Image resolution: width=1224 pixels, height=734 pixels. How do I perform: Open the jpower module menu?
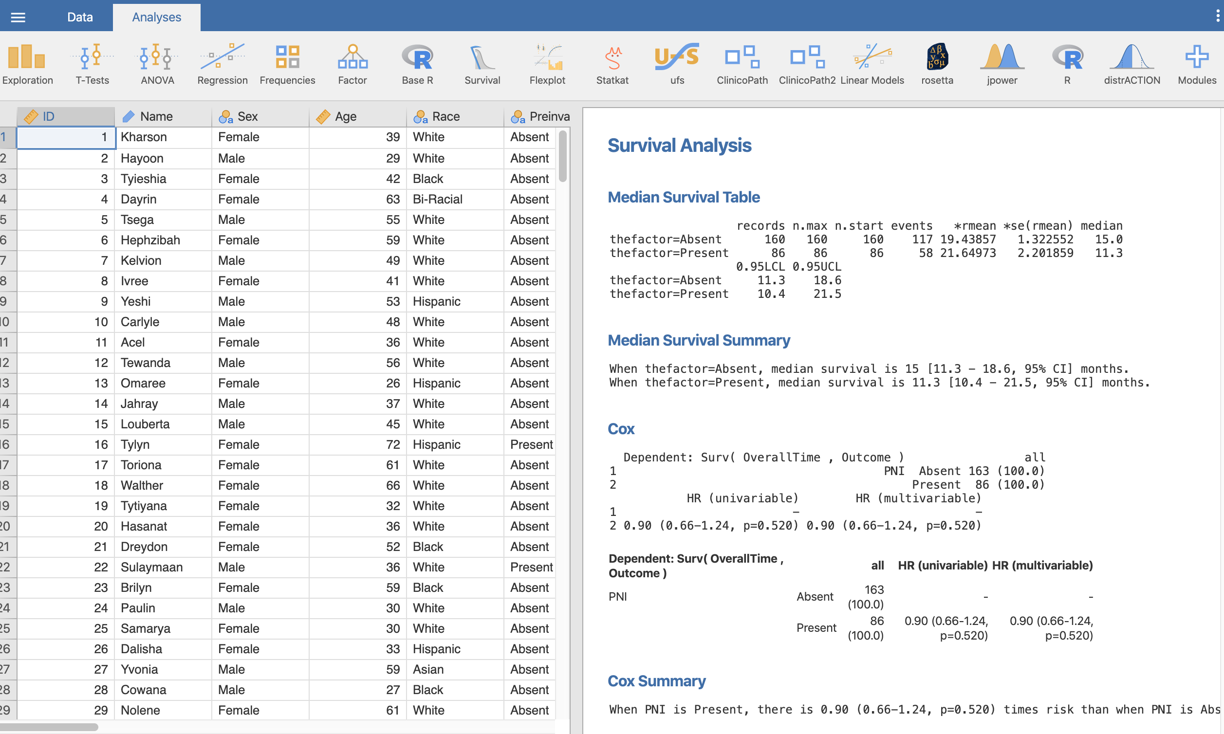coord(1002,64)
